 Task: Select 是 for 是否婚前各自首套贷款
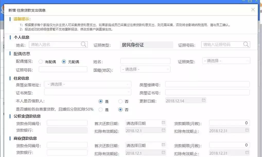(100, 110)
